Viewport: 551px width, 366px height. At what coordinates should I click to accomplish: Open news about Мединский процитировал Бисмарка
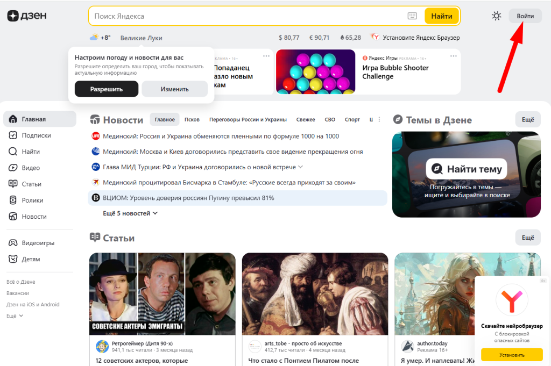tap(229, 183)
